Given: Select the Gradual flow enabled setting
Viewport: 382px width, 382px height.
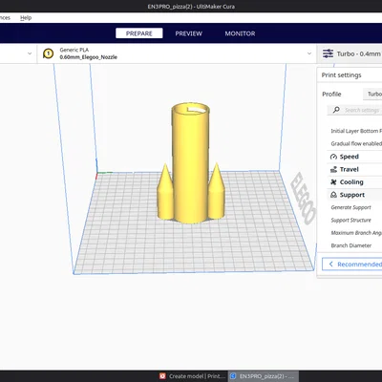Looking at the screenshot, I should coord(356,143).
